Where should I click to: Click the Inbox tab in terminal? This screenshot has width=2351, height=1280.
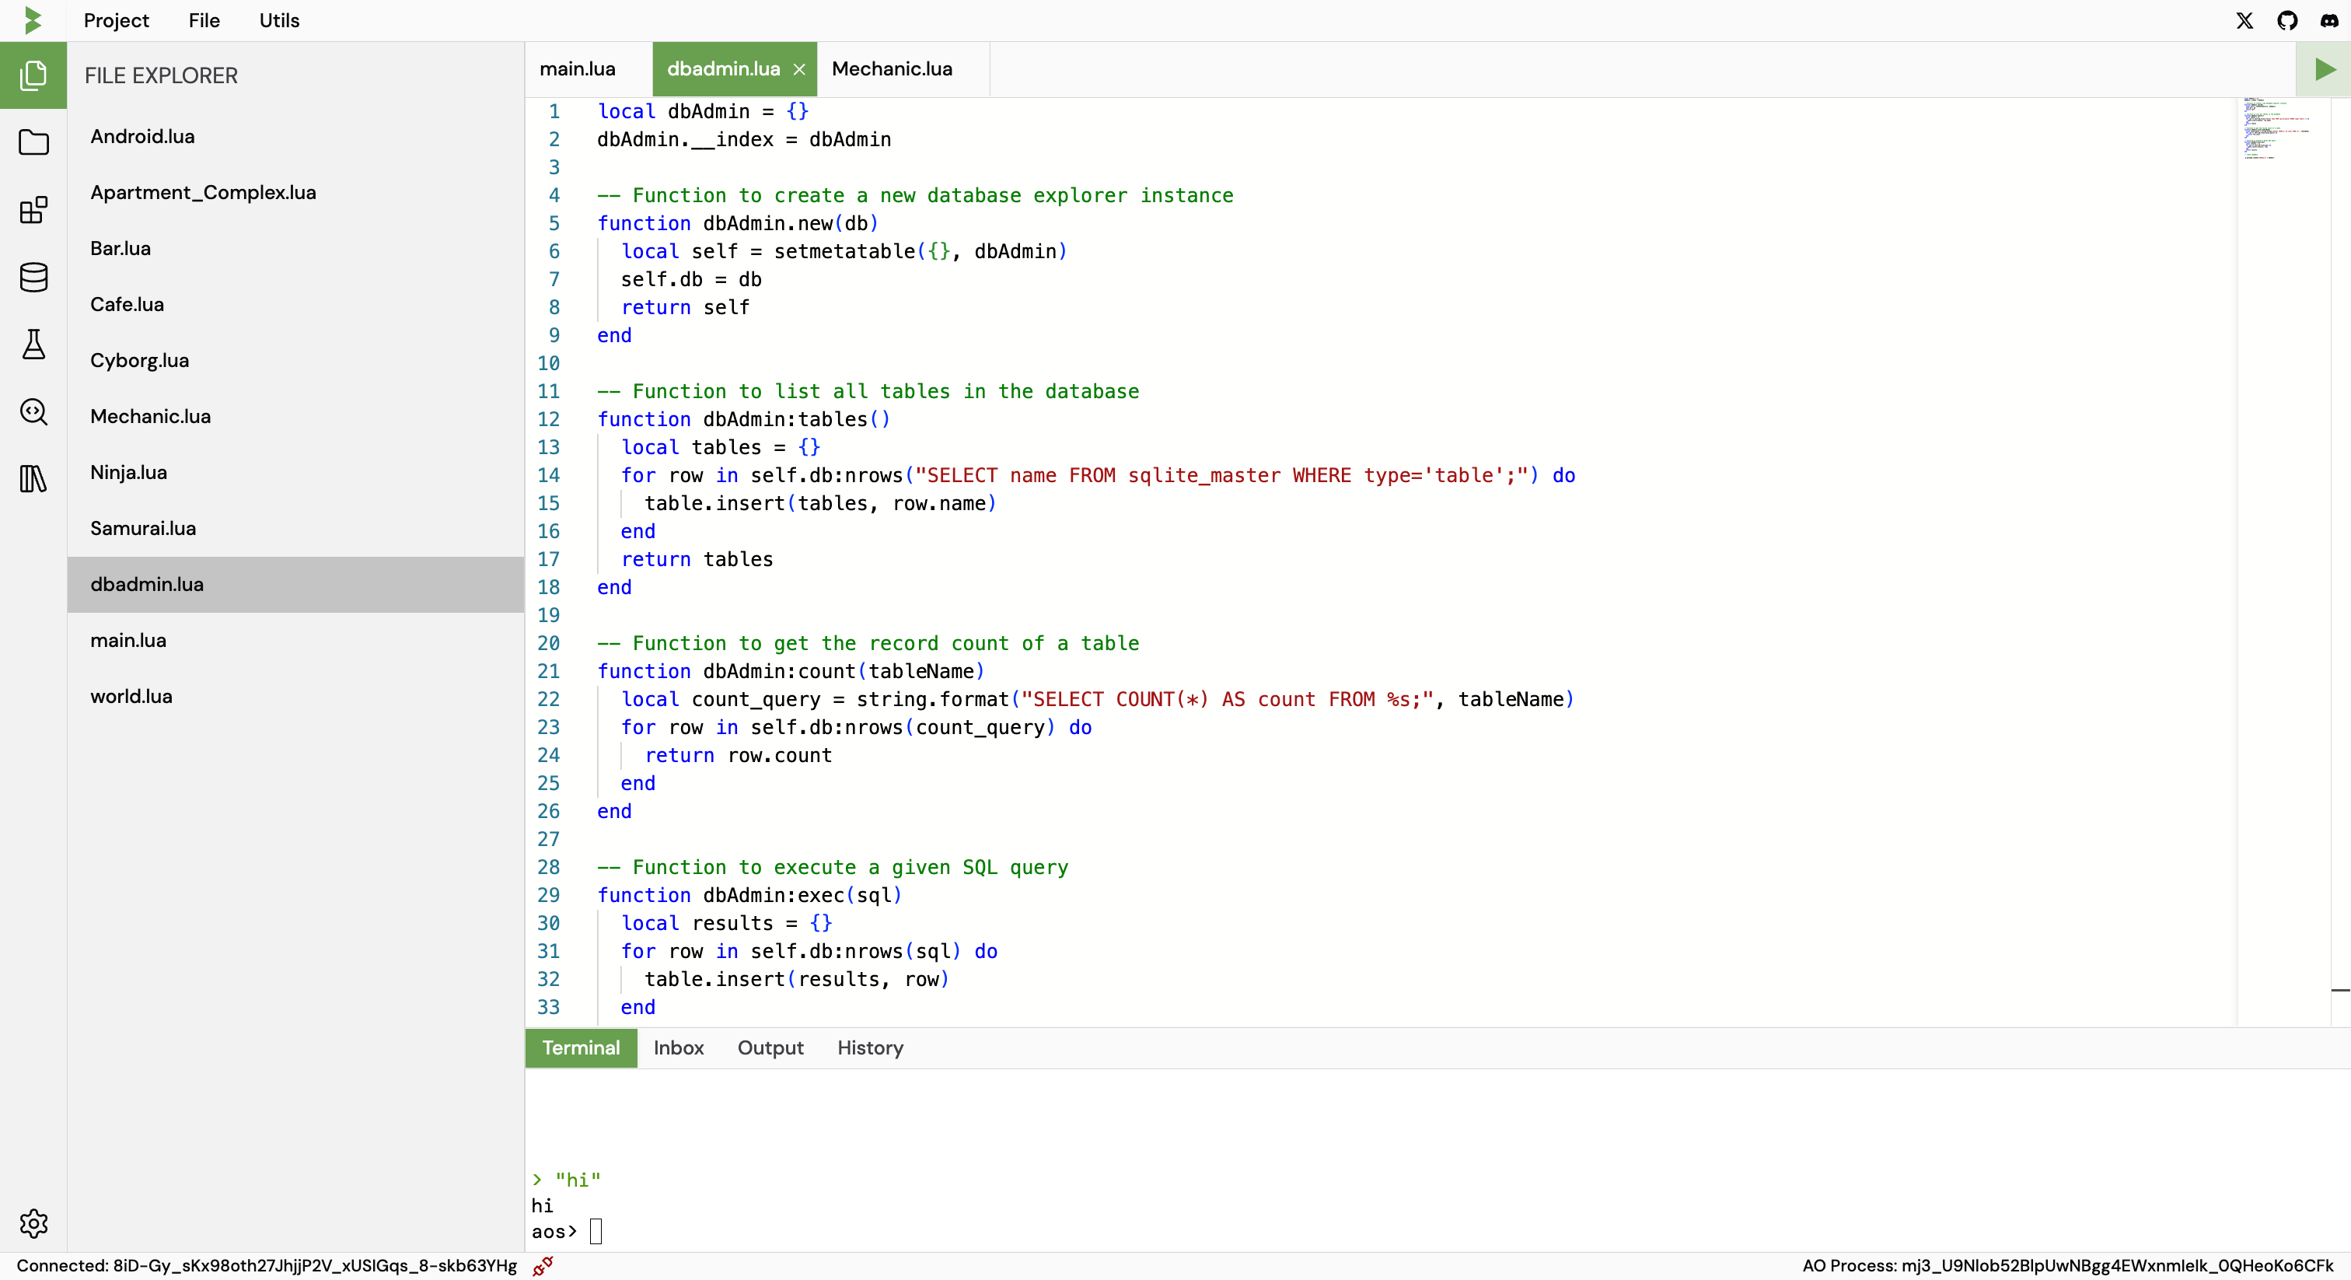(678, 1047)
